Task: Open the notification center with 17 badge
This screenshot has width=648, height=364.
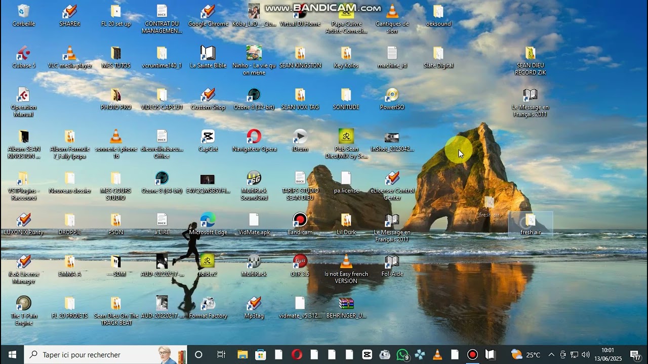Action: coord(635,355)
